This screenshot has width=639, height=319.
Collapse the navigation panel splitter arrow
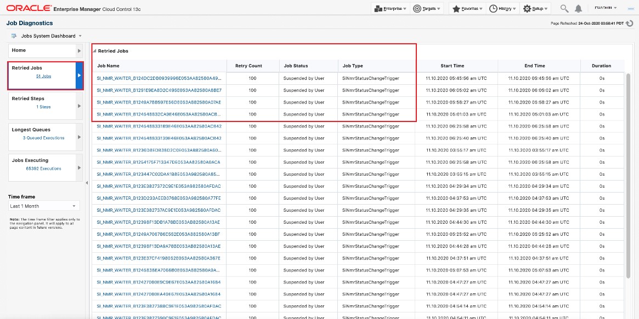point(87,183)
